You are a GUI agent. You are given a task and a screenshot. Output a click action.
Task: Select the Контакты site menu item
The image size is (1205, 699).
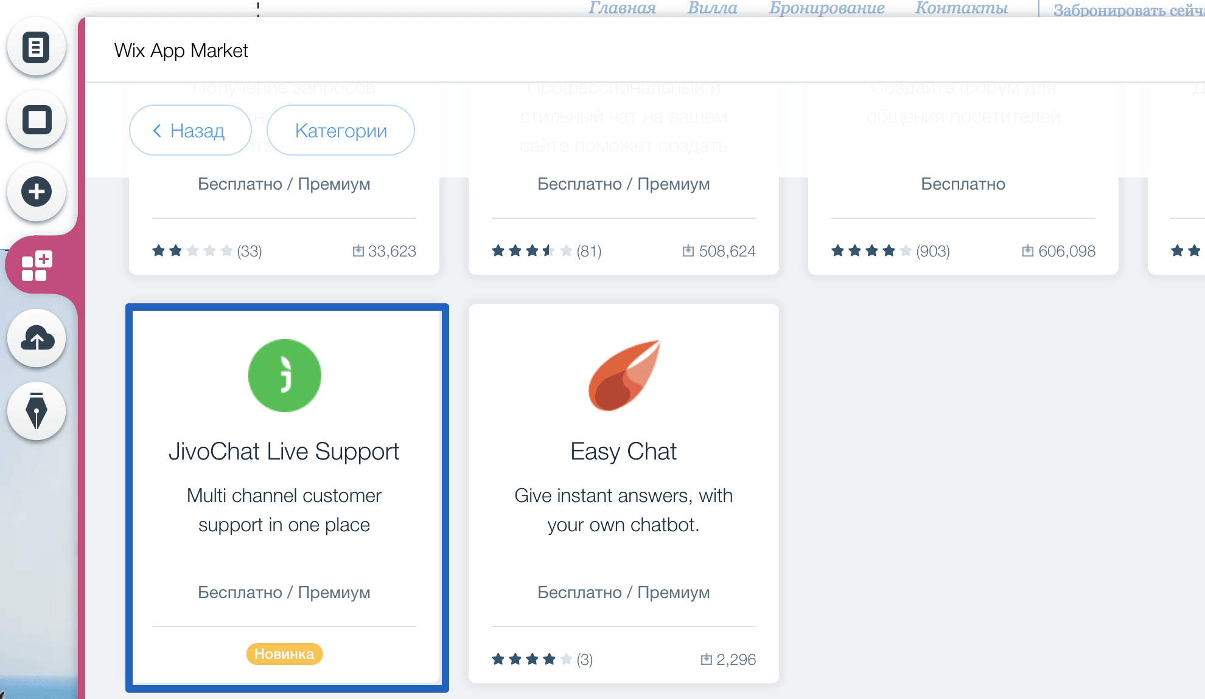click(961, 8)
